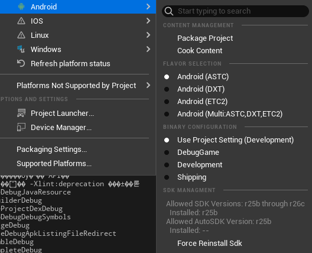Click the iOS warning triangle icon
Screen dimensions: 312x253
(21, 21)
